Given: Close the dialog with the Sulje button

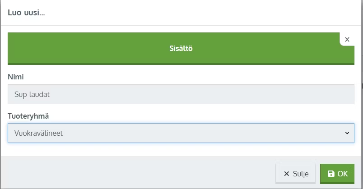Looking at the screenshot, I should (295, 174).
